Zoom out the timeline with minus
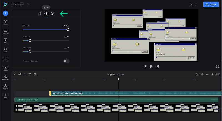 [207, 74]
